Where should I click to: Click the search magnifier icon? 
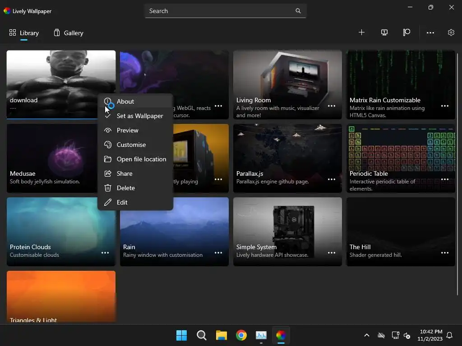(x=298, y=11)
